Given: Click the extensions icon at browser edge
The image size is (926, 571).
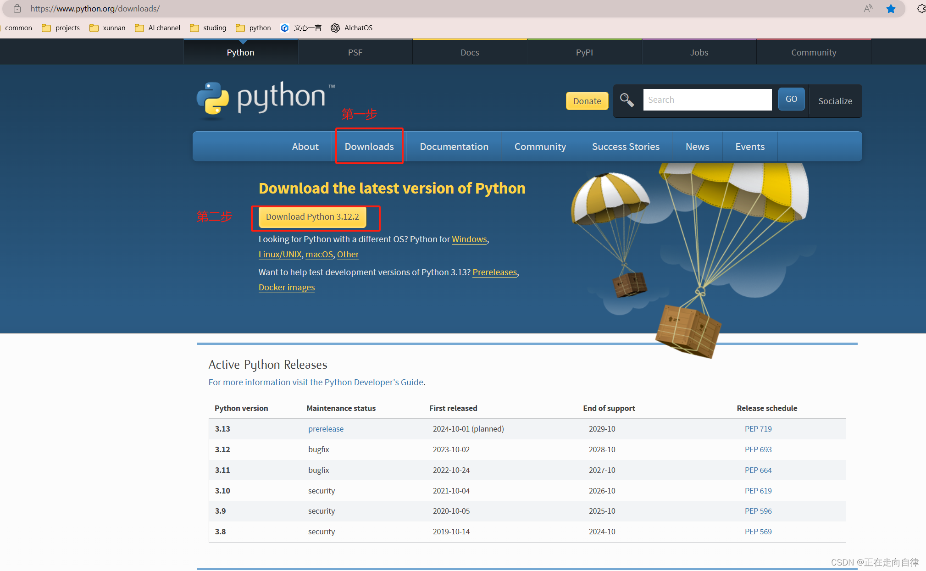Looking at the screenshot, I should (921, 9).
